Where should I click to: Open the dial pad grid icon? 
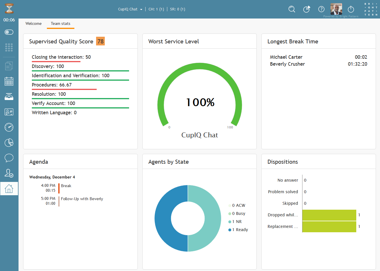(9, 47)
